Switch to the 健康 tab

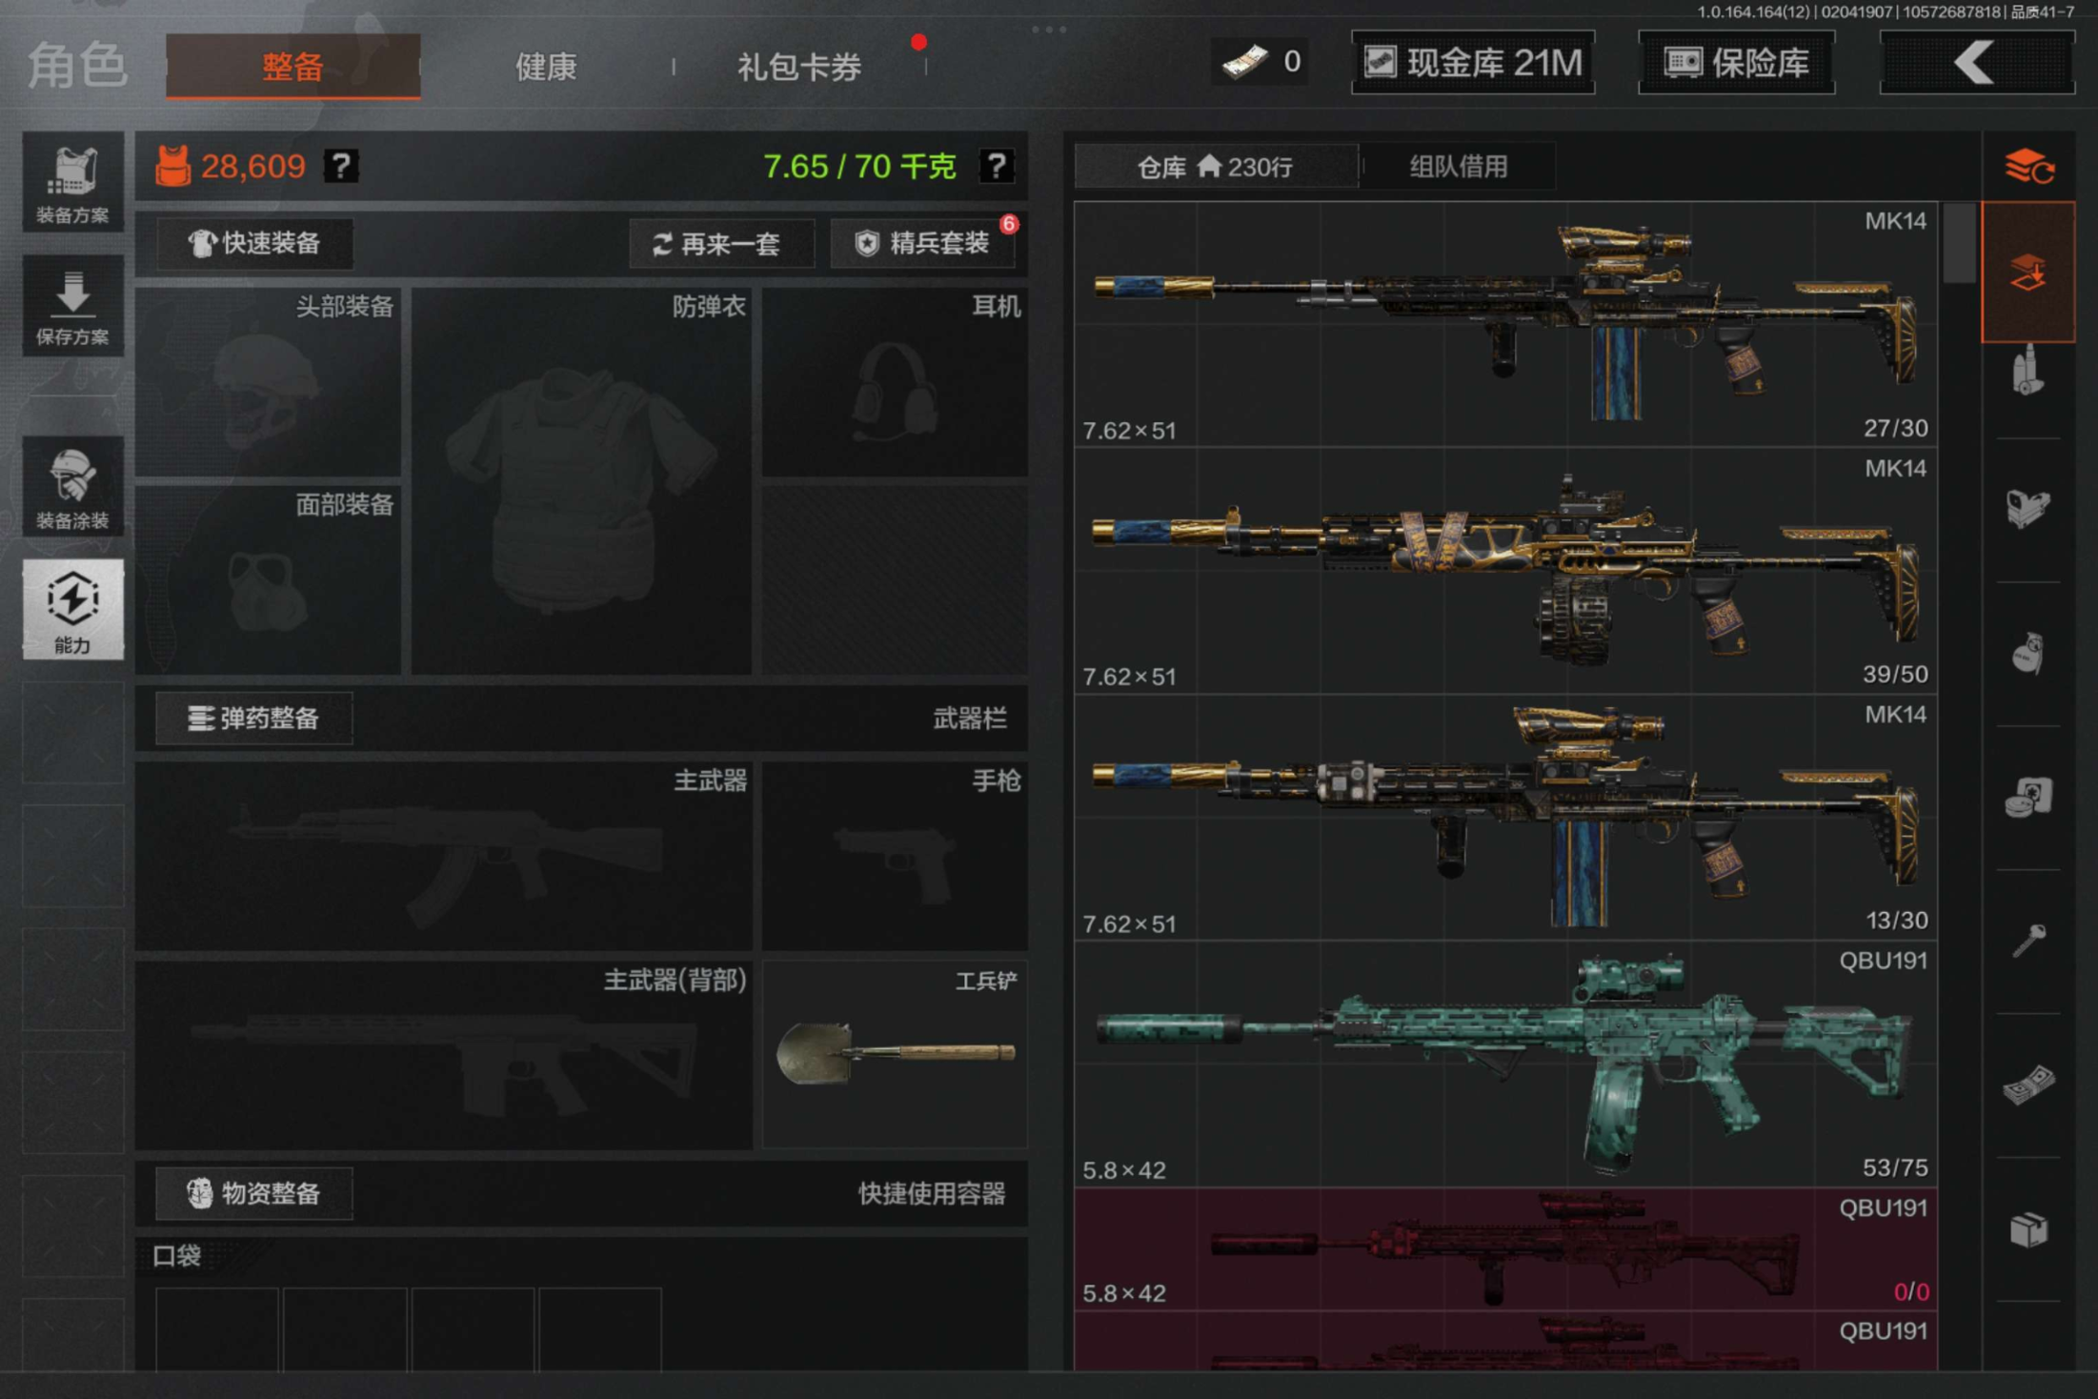tap(546, 67)
